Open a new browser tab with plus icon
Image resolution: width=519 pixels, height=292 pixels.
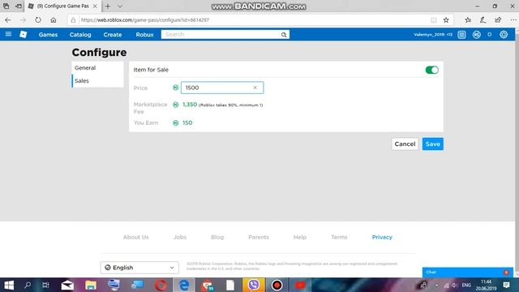(x=108, y=6)
